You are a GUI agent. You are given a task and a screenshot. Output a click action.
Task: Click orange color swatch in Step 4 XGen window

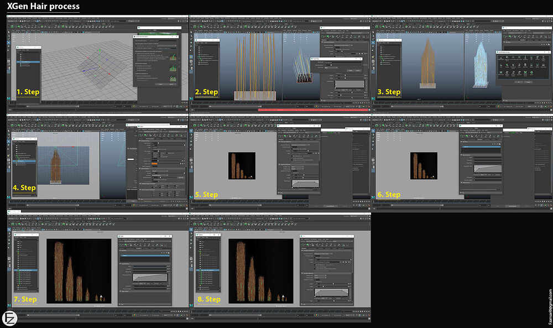coord(154,164)
